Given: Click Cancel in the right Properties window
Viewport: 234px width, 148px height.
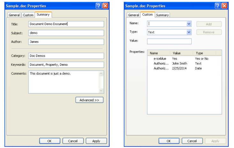Looking at the screenshot, I should (x=192, y=141).
